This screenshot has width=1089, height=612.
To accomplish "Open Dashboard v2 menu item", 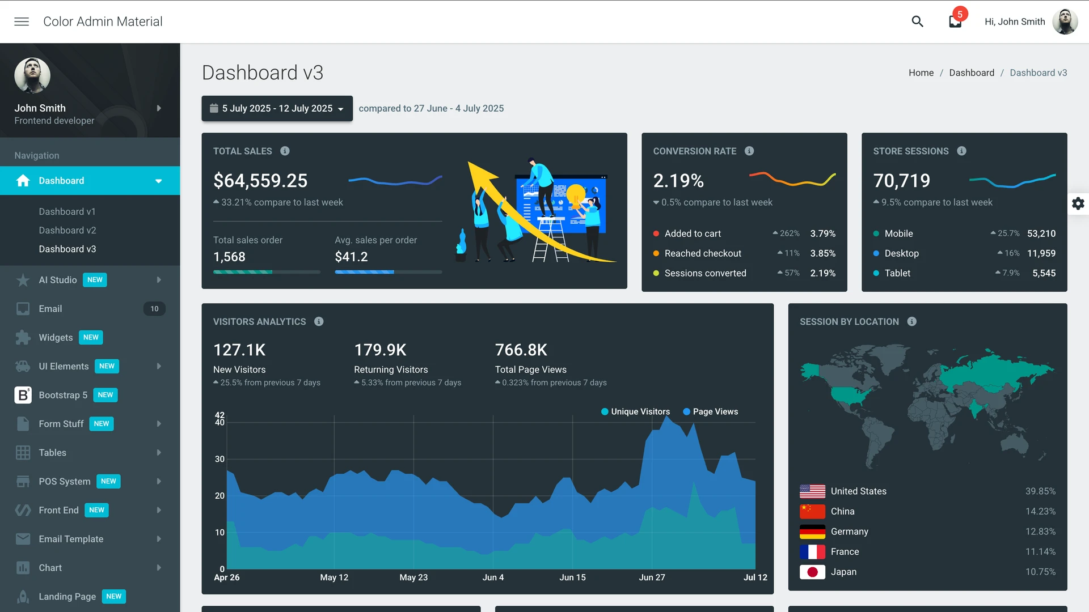I will point(67,230).
